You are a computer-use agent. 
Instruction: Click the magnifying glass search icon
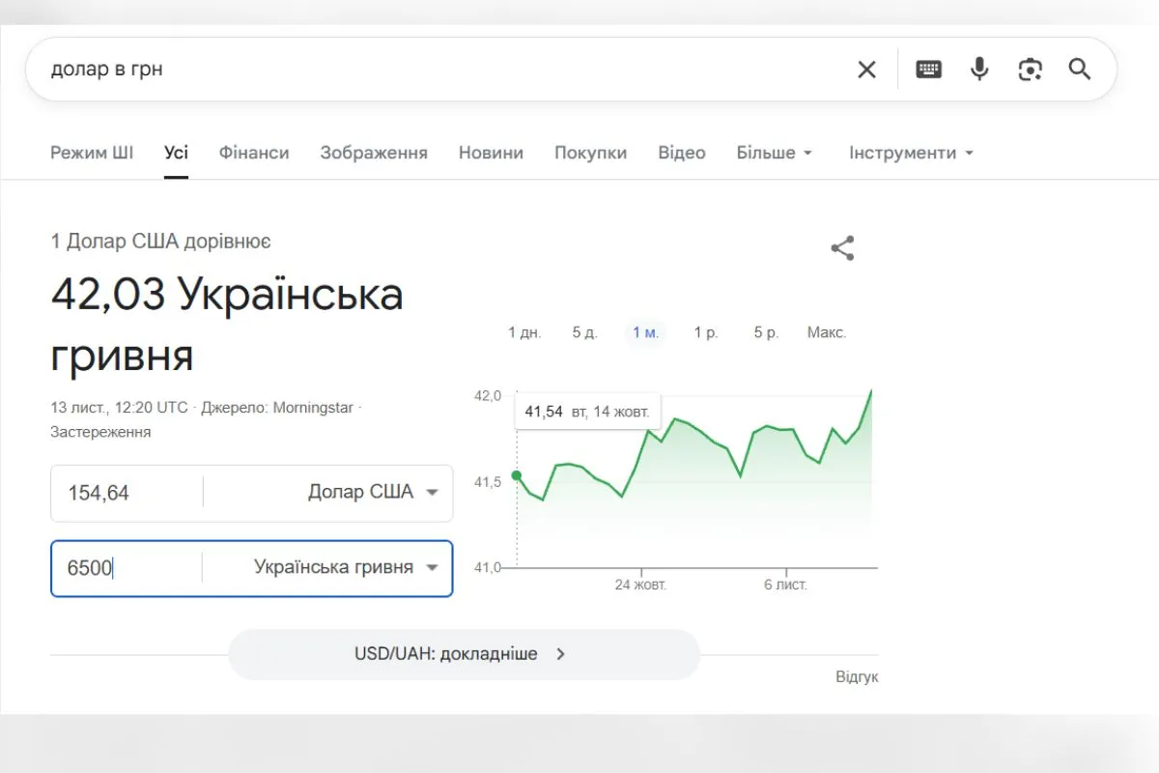point(1079,69)
